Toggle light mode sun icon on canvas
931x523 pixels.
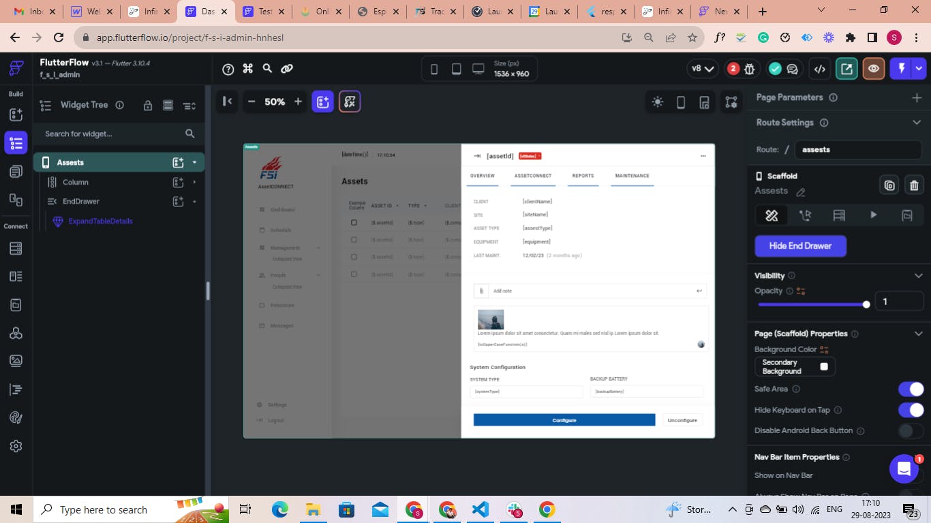coord(658,102)
